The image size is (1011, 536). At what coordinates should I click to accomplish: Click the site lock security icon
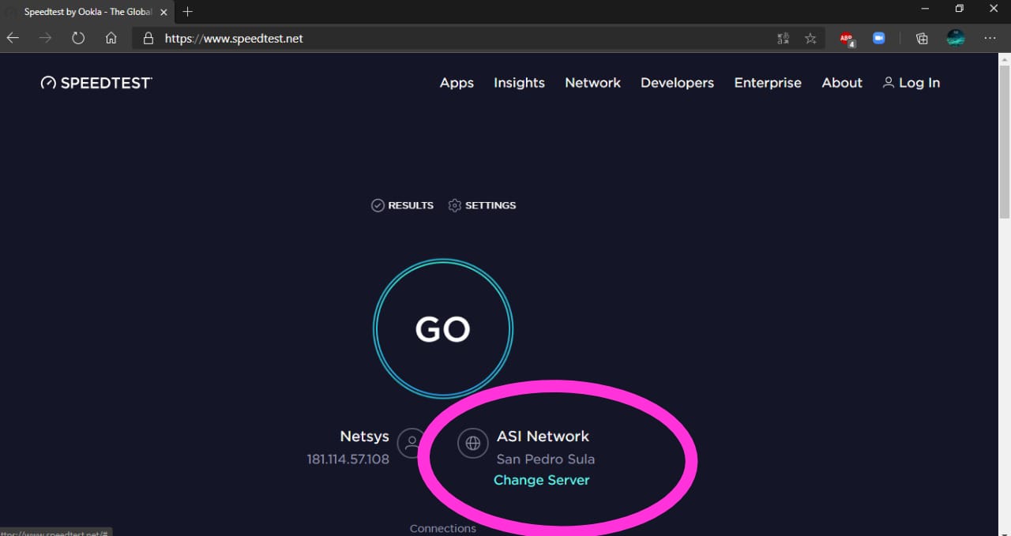tap(148, 38)
